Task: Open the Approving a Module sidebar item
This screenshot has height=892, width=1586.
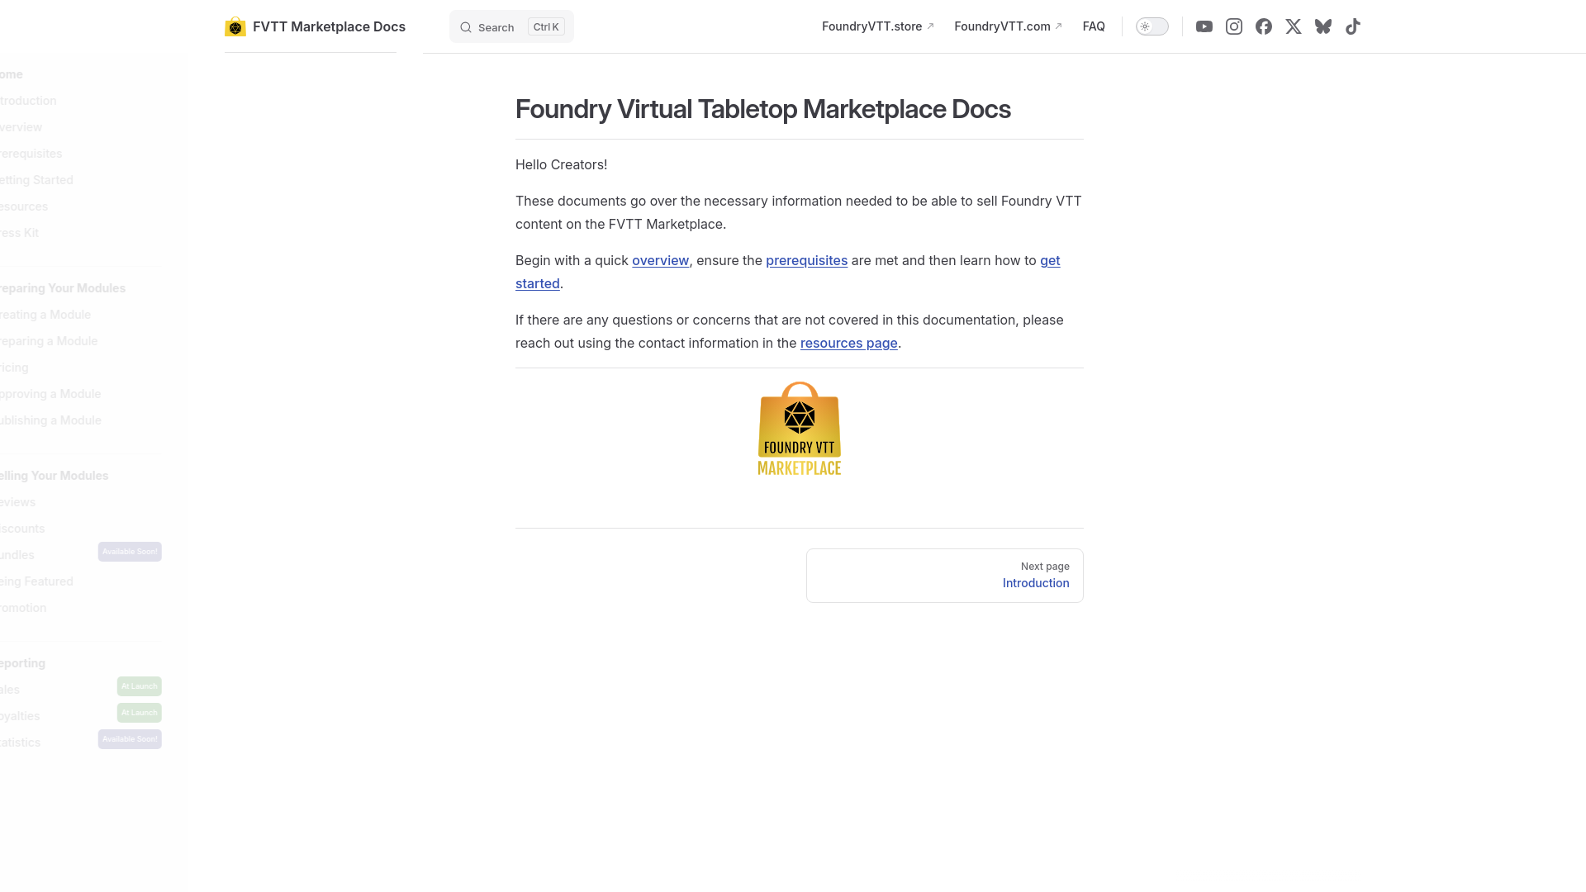Action: (50, 394)
